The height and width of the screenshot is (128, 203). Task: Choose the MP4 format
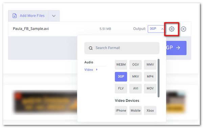tap(150, 77)
